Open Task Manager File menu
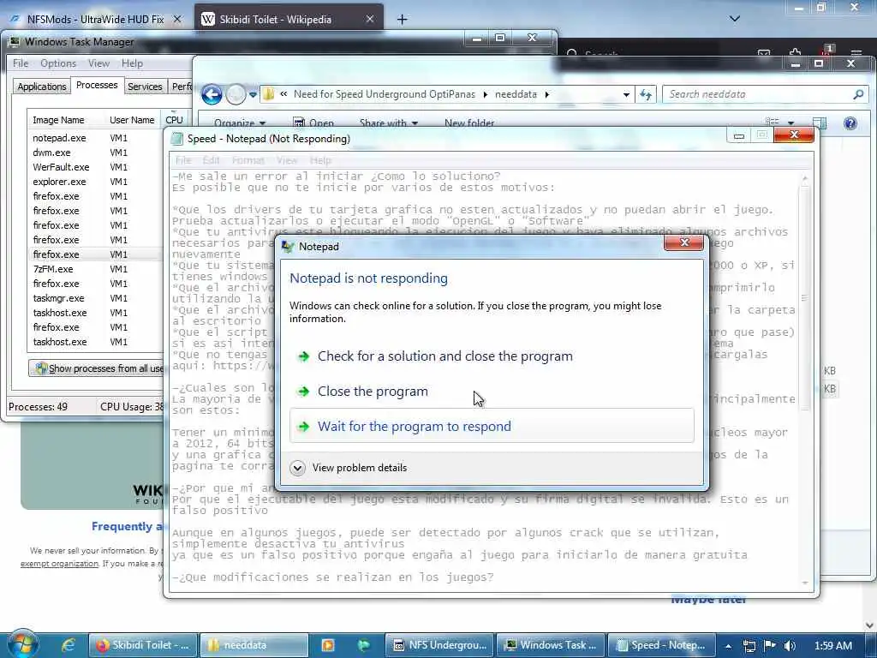 pos(21,63)
